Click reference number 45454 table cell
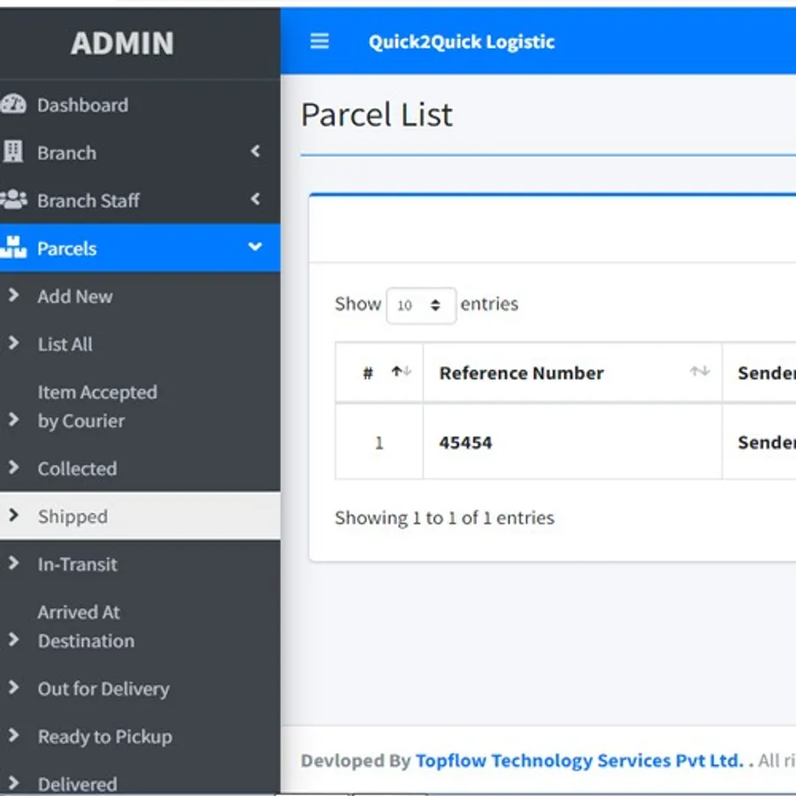Viewport: 796px width, 796px height. coord(466,442)
